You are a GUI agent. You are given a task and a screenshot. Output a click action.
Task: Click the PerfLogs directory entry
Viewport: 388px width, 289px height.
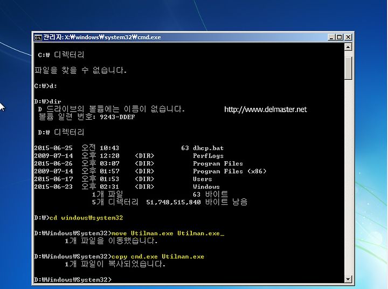pyautogui.click(x=208, y=156)
